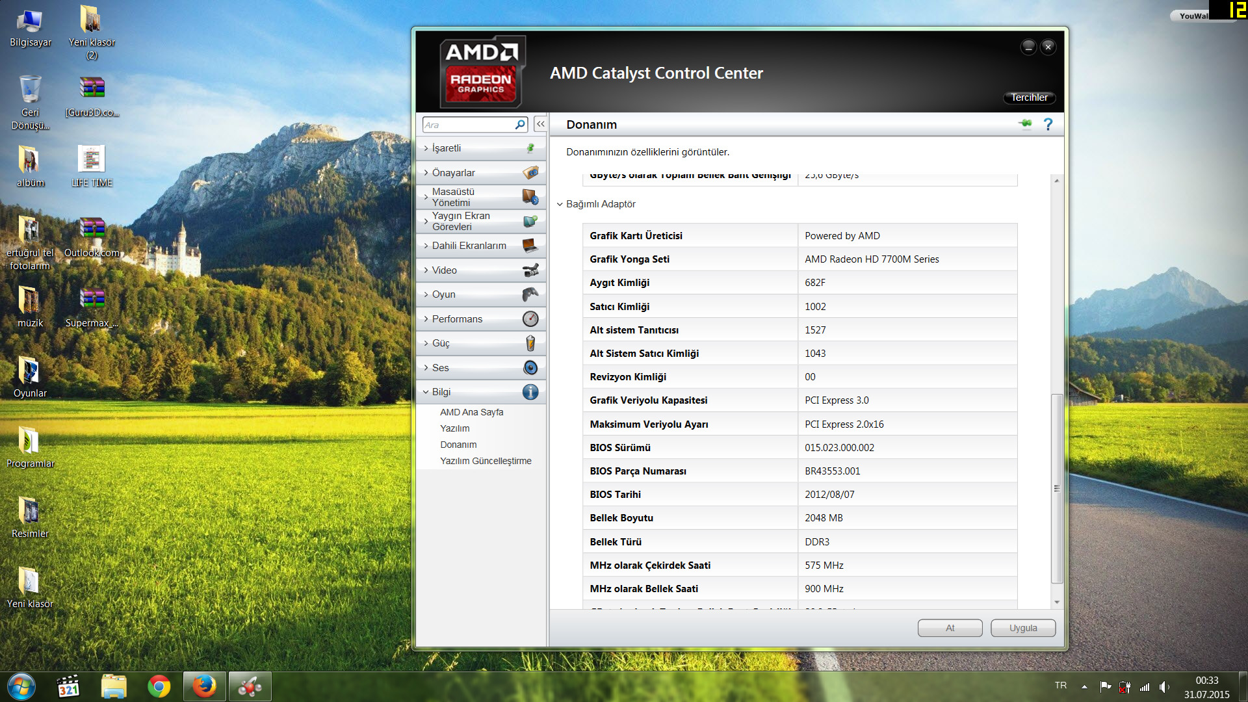Open Firefox from the taskbar

tap(204, 686)
